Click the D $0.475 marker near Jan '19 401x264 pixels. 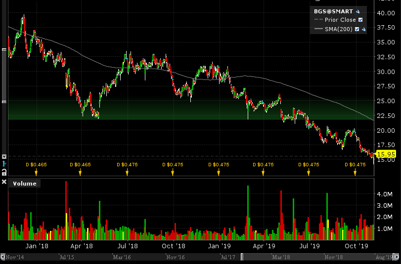(218, 172)
